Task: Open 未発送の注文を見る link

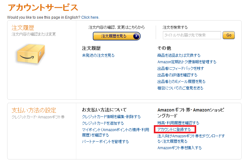Action: coord(98,55)
